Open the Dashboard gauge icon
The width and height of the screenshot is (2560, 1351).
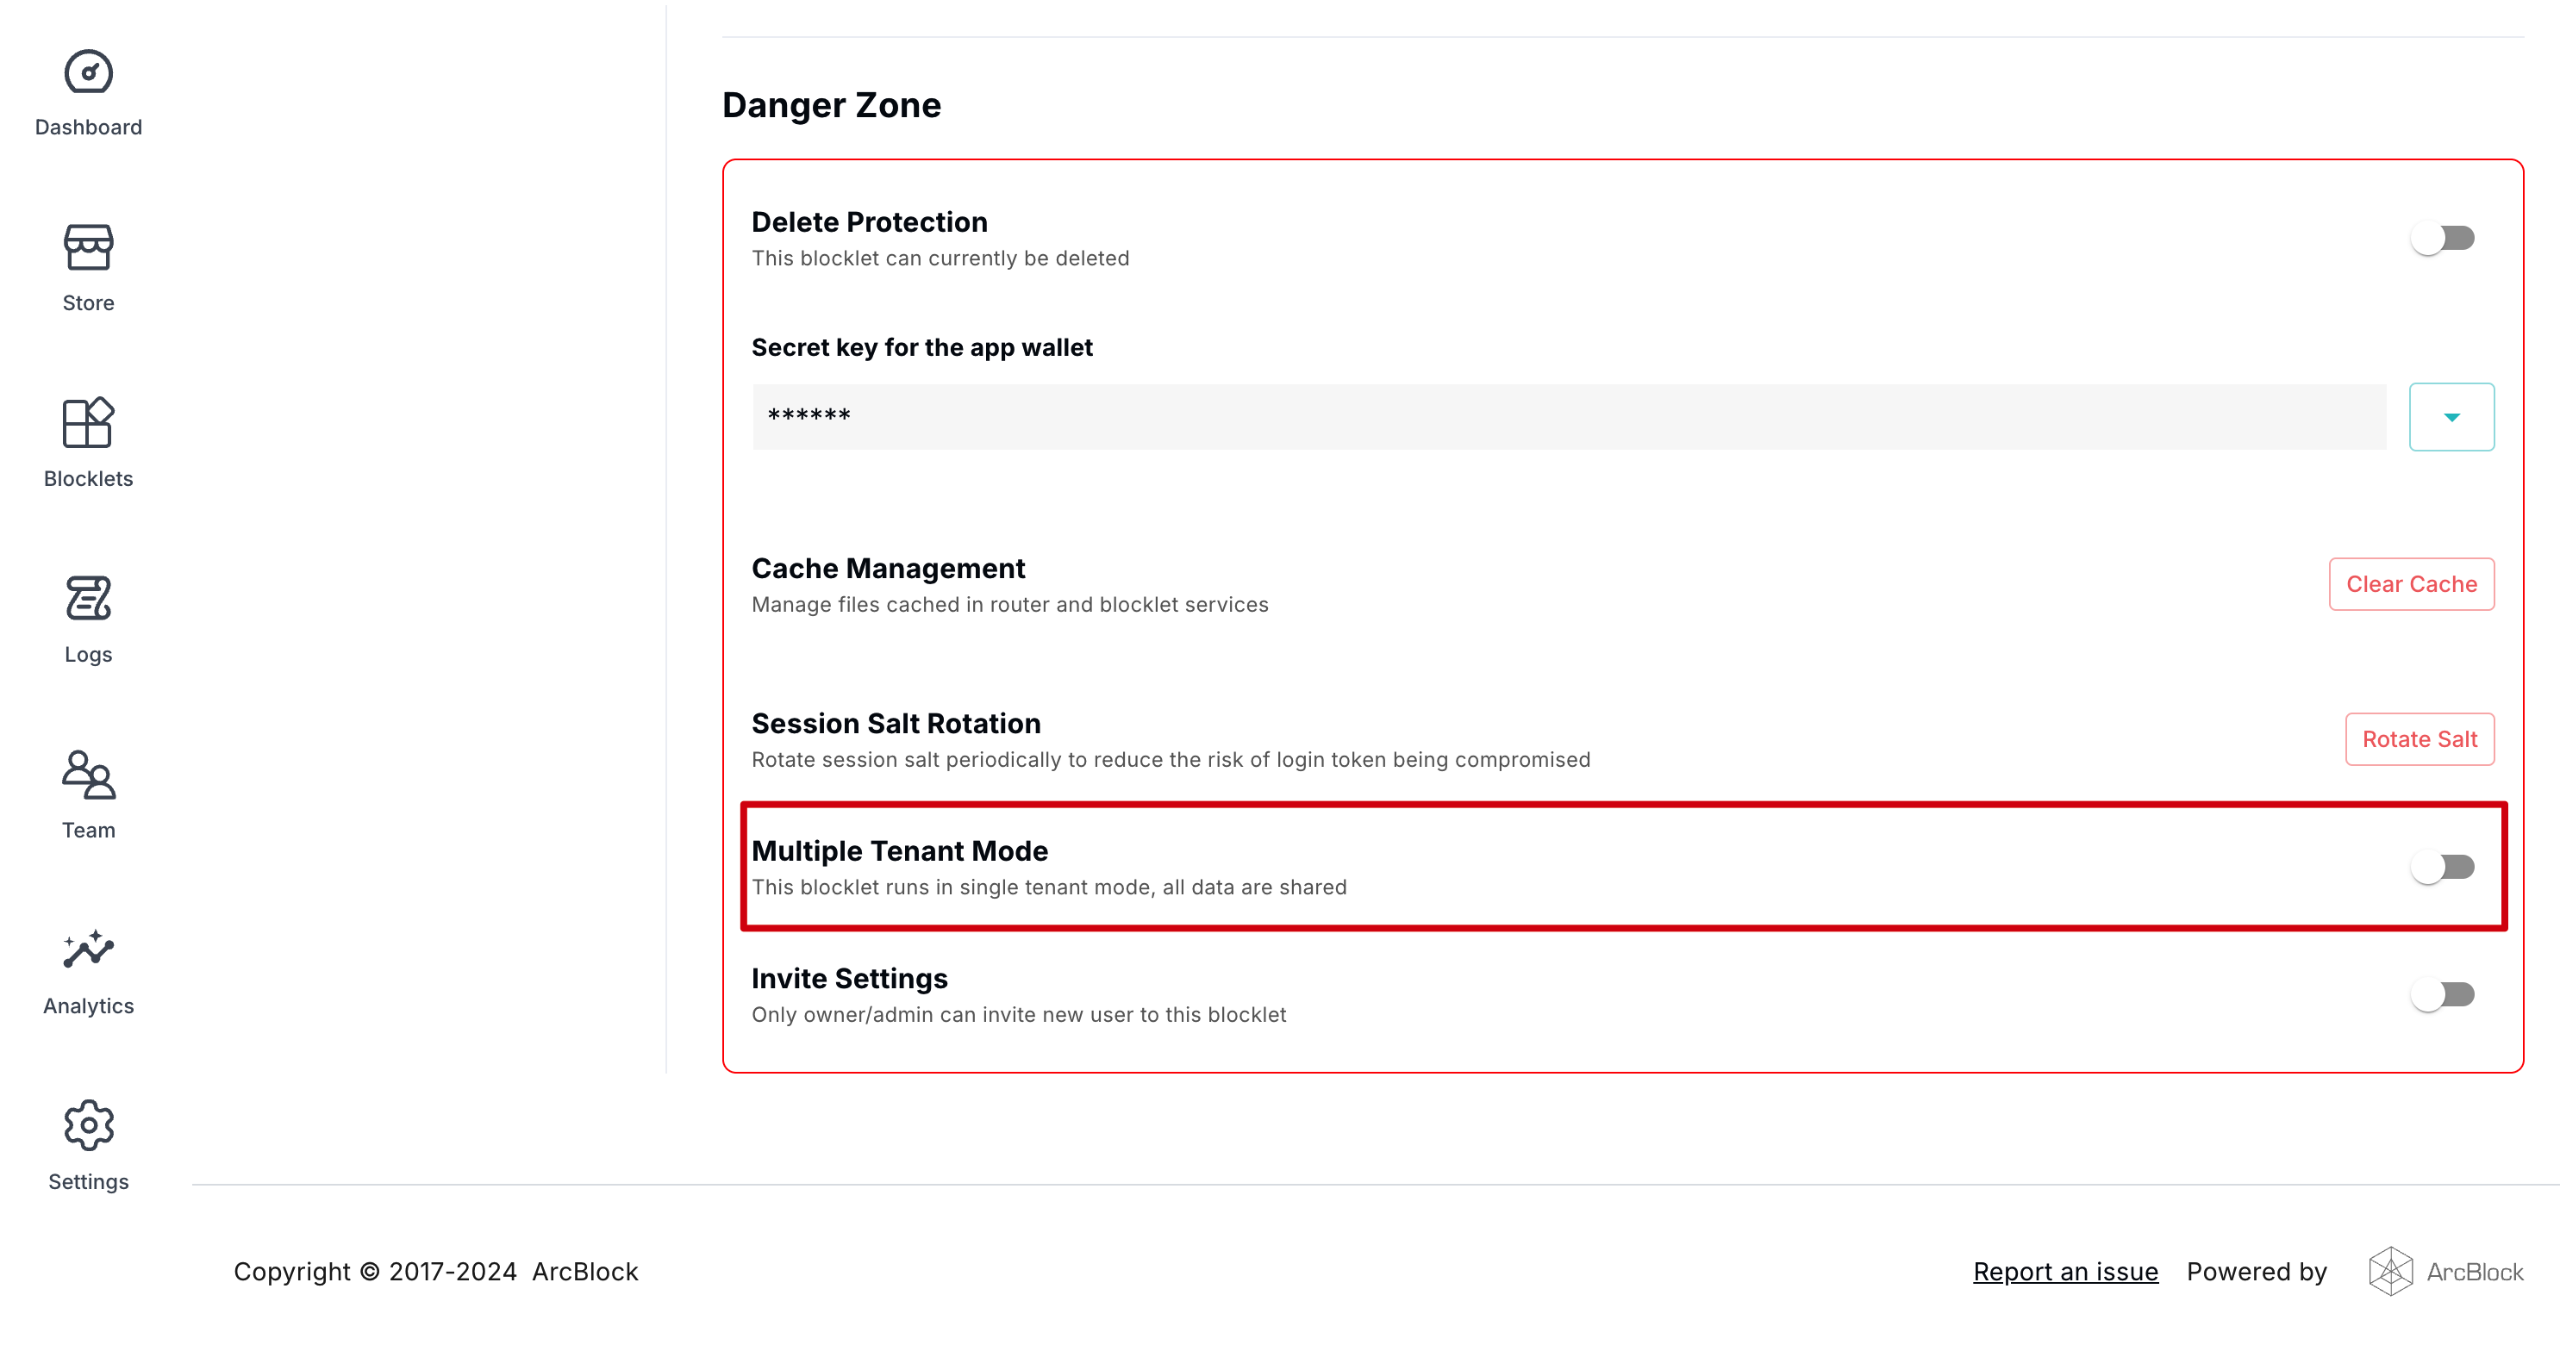tap(89, 72)
